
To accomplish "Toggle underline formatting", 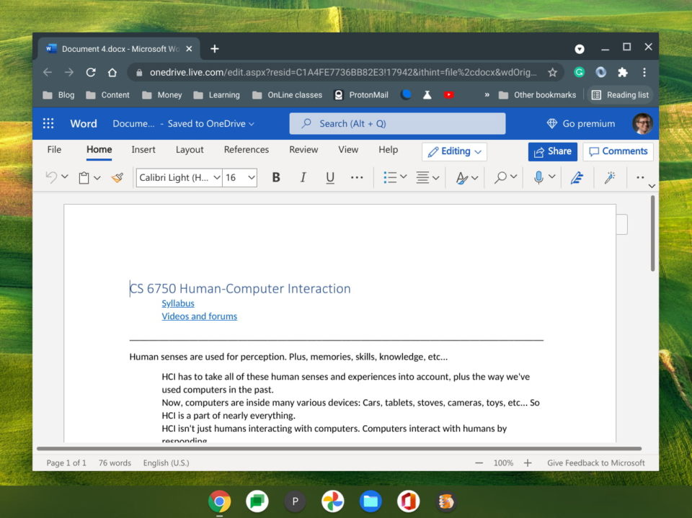I will 330,177.
